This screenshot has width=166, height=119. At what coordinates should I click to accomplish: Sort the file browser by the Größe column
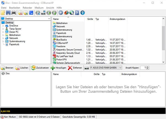(89, 19)
